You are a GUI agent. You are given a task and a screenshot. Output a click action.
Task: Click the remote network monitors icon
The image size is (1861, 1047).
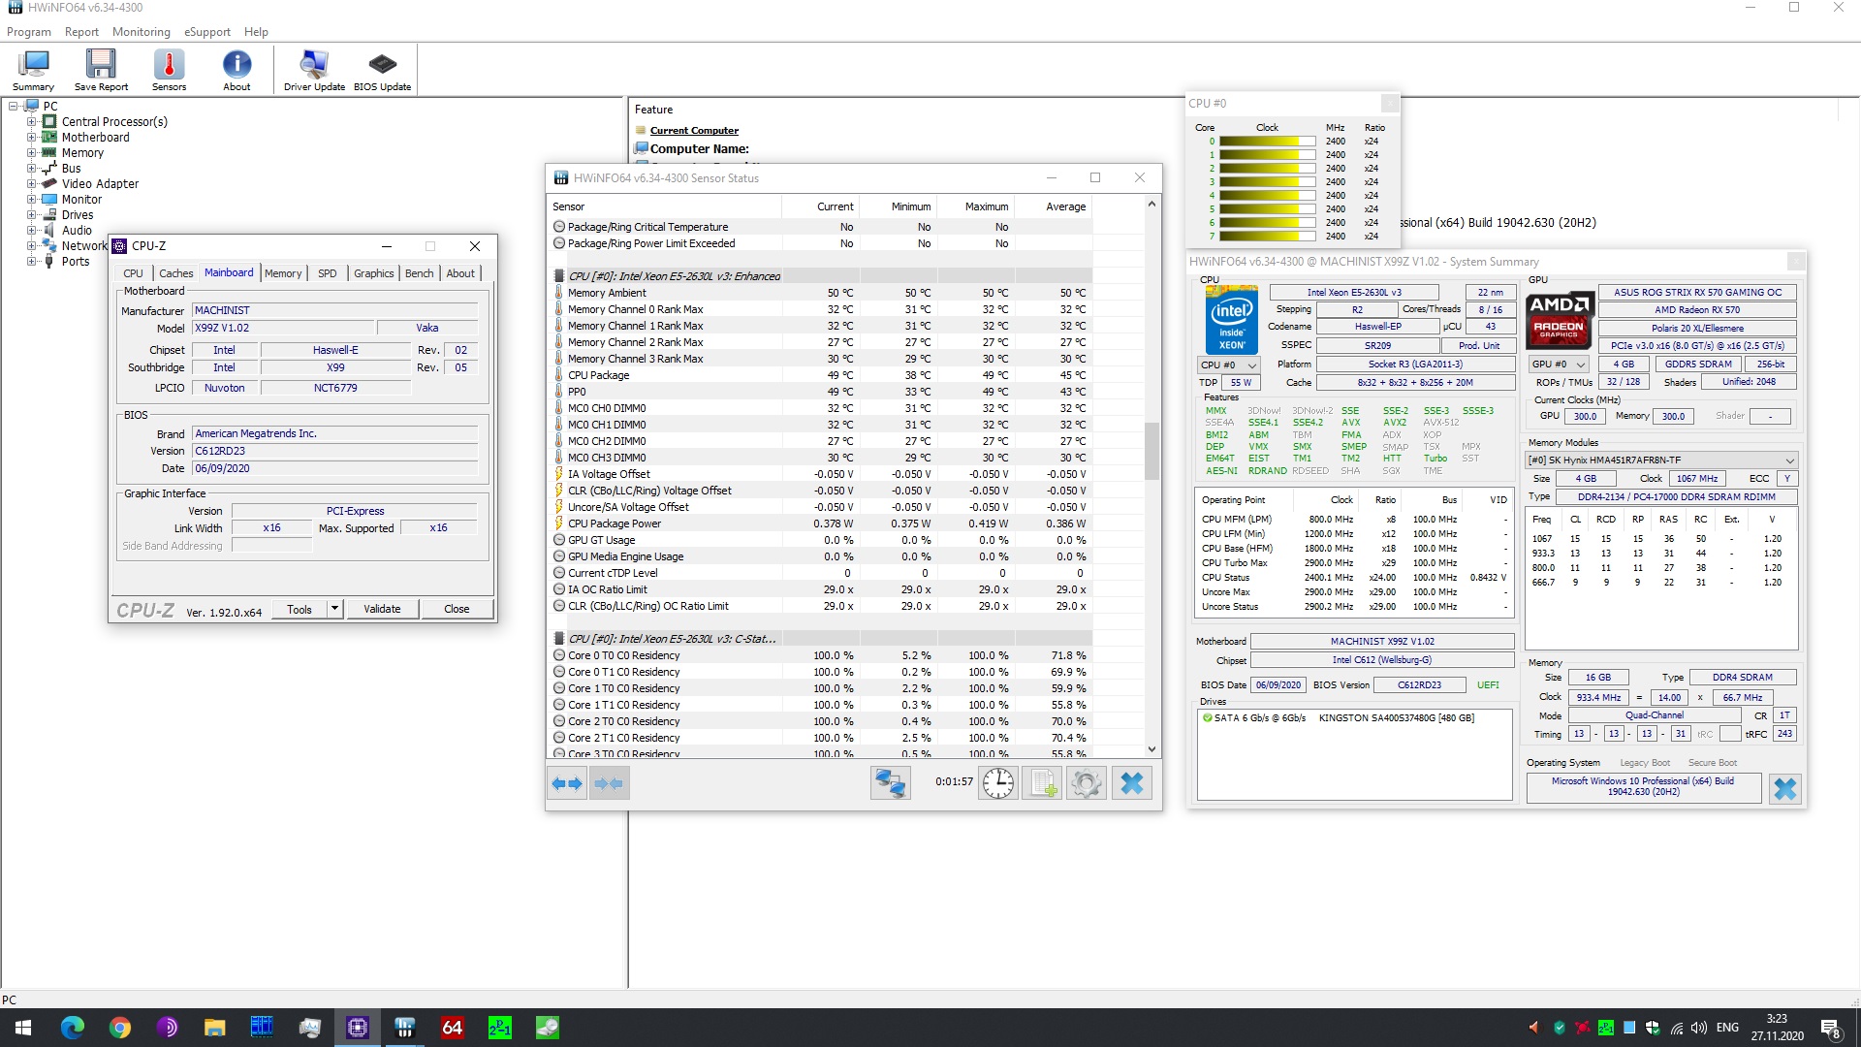(890, 782)
